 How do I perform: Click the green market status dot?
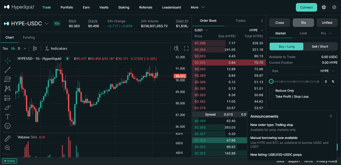coord(67,59)
